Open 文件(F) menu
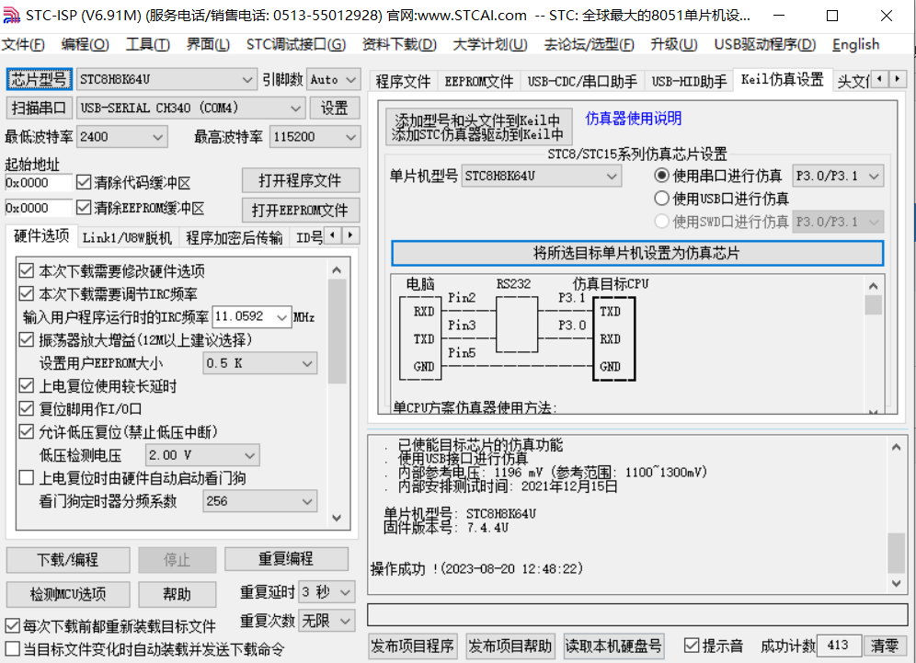This screenshot has height=663, width=916. pos(23,44)
